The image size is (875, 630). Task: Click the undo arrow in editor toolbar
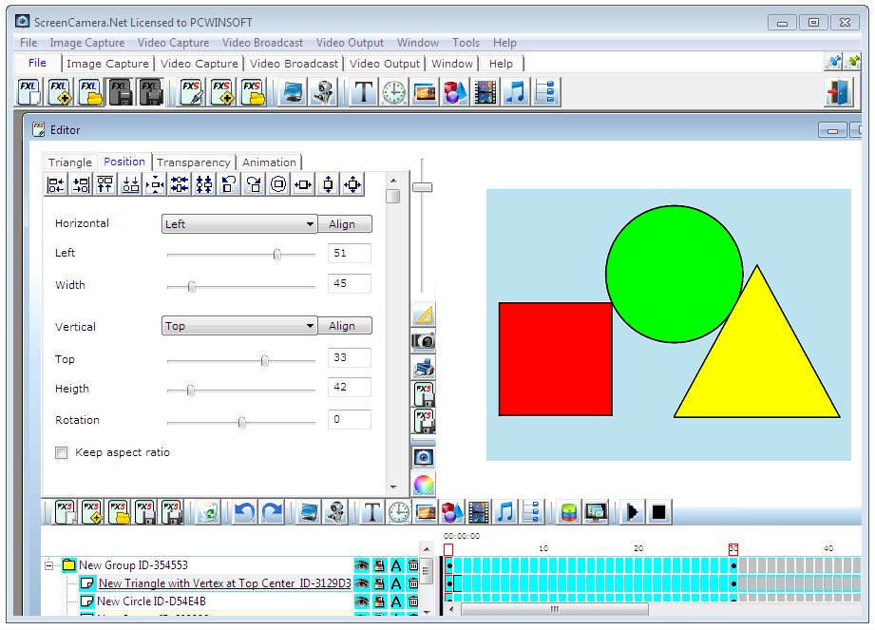point(244,512)
